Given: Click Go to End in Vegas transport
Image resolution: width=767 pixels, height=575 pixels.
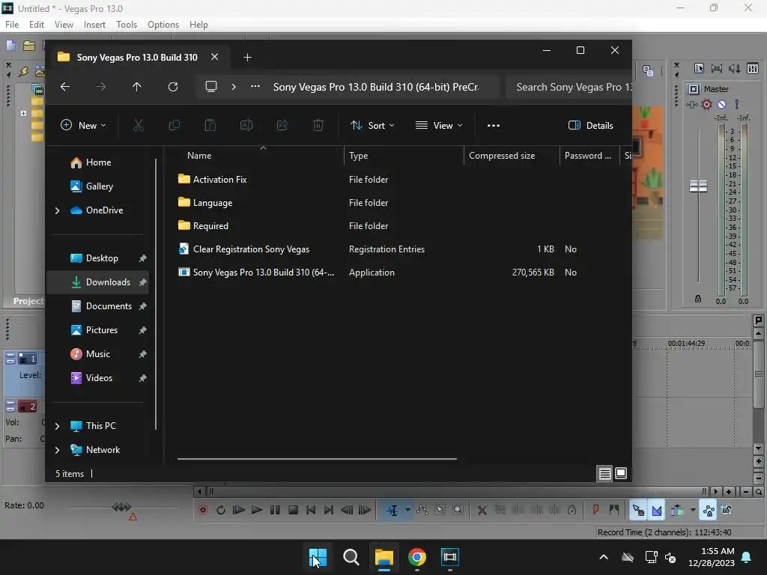Looking at the screenshot, I should click(x=329, y=510).
